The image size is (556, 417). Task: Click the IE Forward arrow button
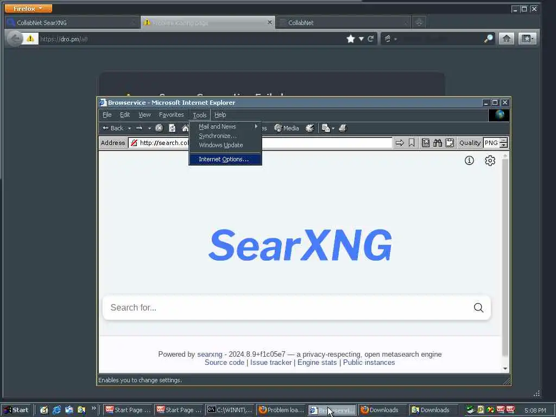(140, 128)
